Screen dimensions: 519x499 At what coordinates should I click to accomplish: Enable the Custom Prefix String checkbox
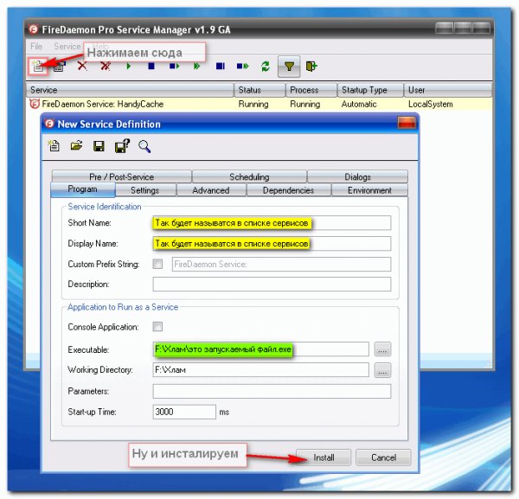point(157,264)
